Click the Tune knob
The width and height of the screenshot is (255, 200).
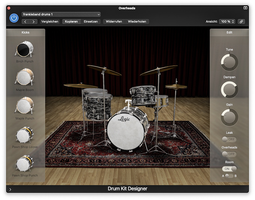229,62
